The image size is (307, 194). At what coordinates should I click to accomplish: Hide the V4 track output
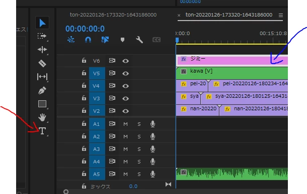tap(125, 86)
